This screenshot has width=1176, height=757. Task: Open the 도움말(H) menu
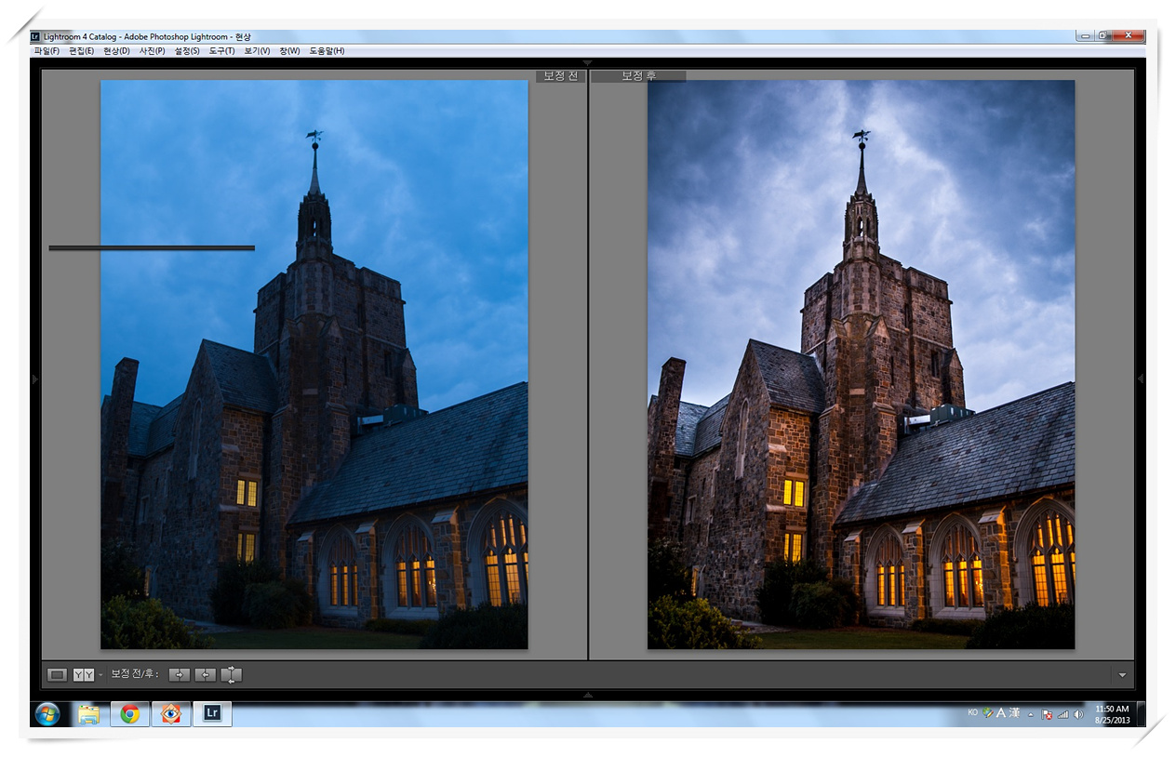(327, 51)
